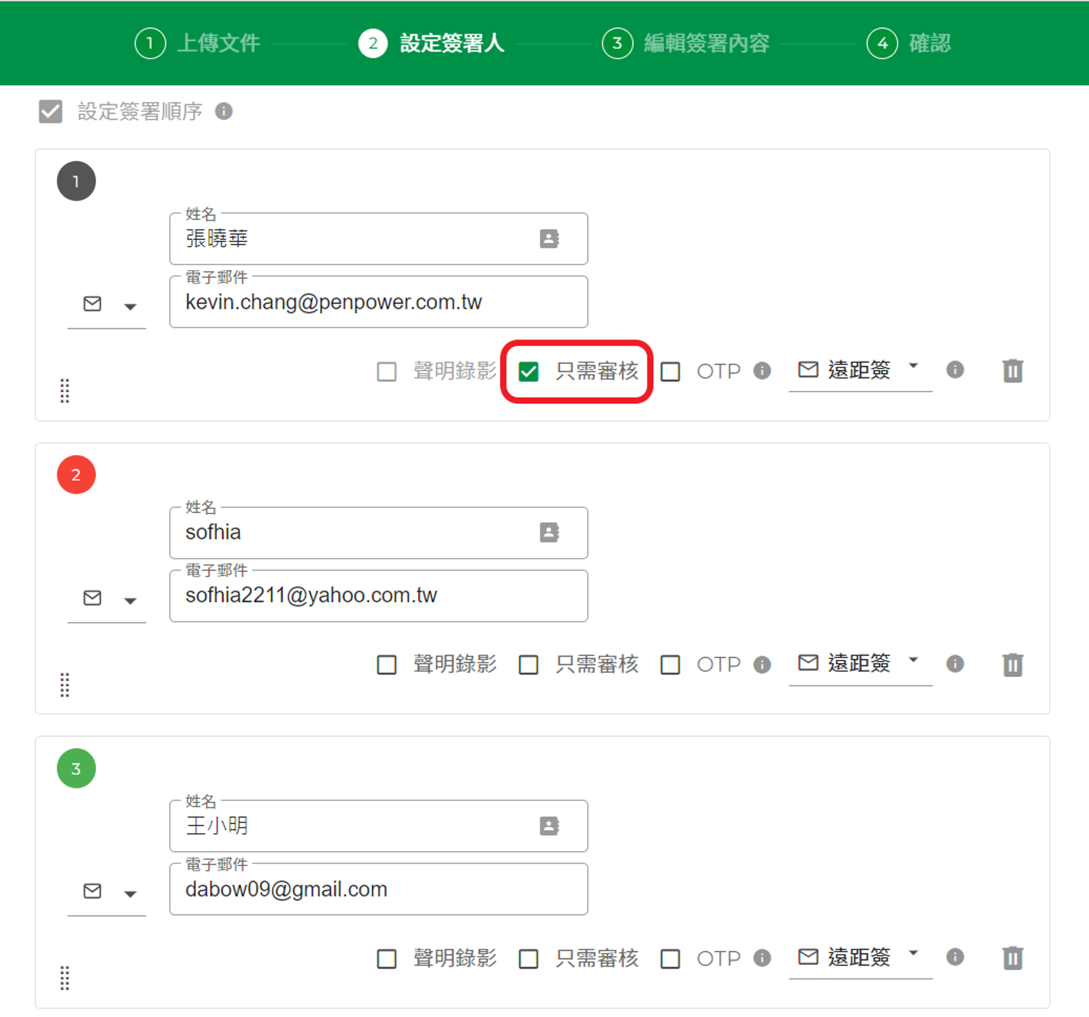1089x1017 pixels.
Task: Show 遠距簽 info icon for signer 3
Action: [955, 957]
